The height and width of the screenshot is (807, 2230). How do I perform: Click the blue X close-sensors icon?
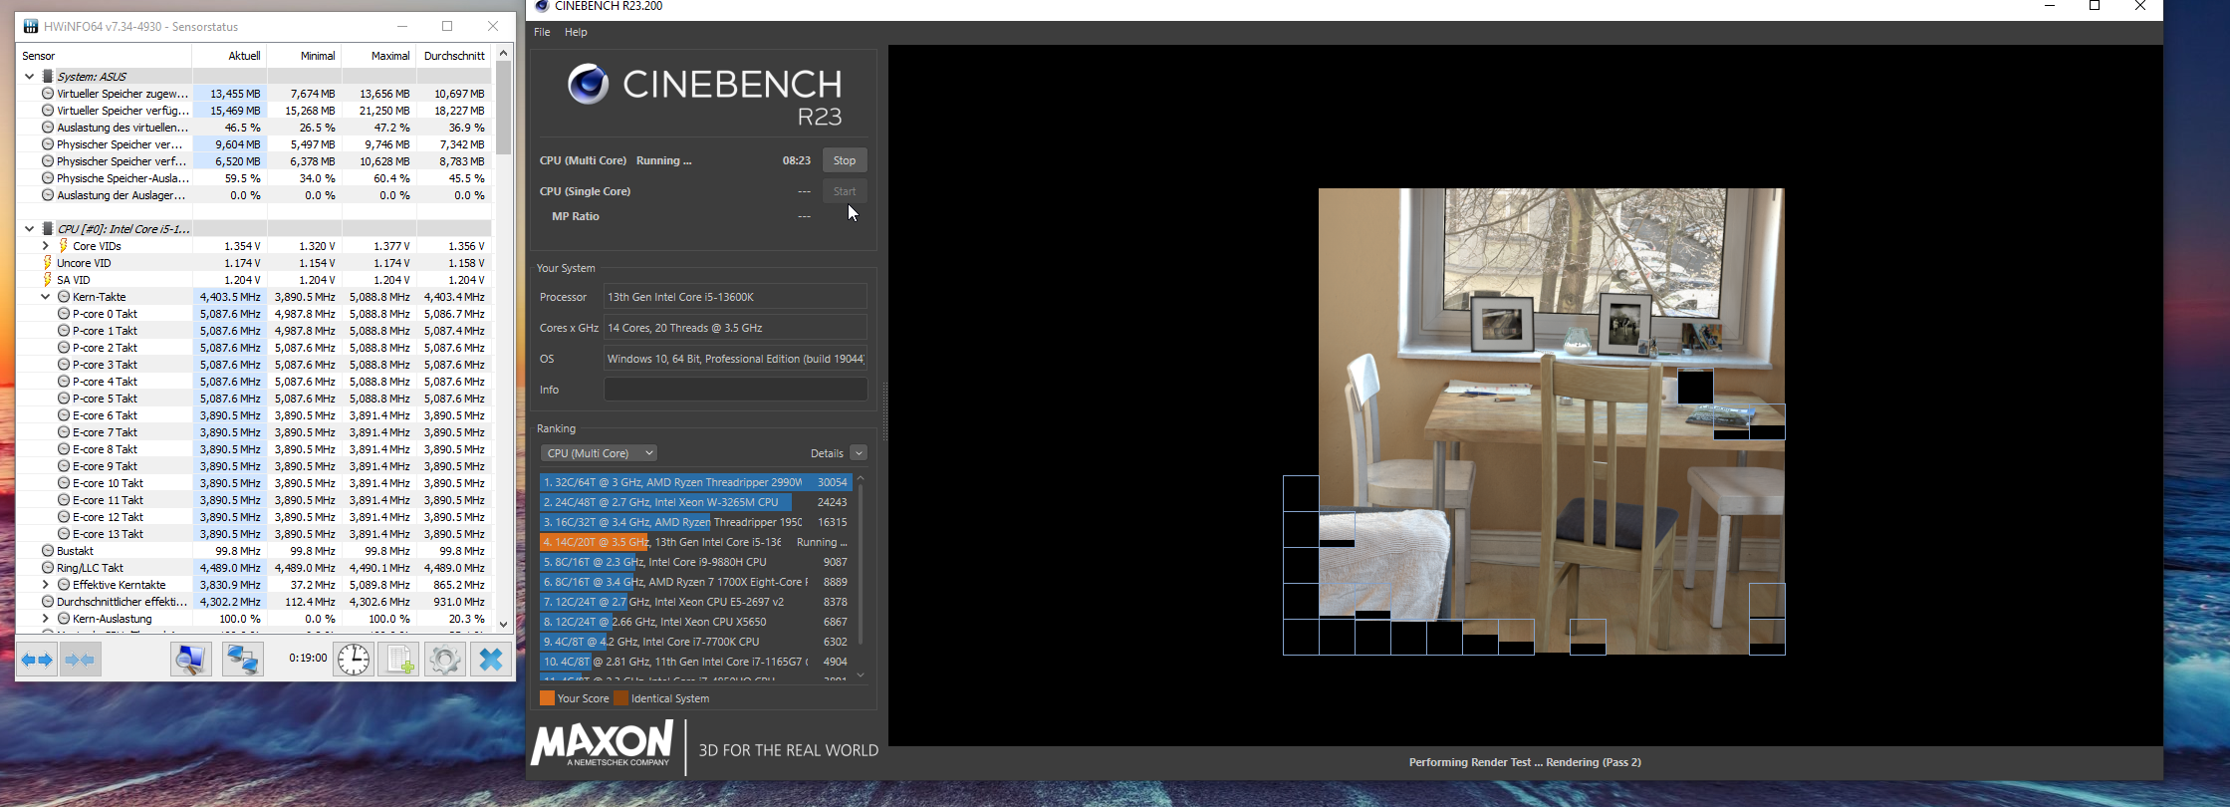tap(491, 660)
